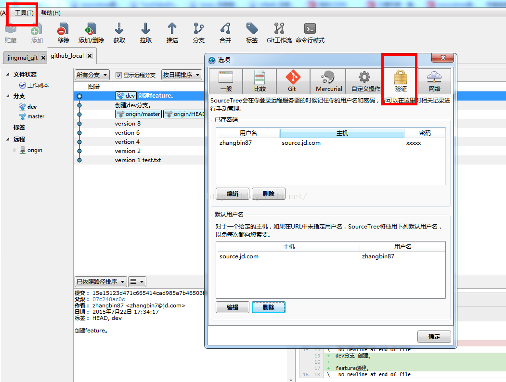
Task: Click Delete (删除) under default usernames
Action: [x=269, y=307]
